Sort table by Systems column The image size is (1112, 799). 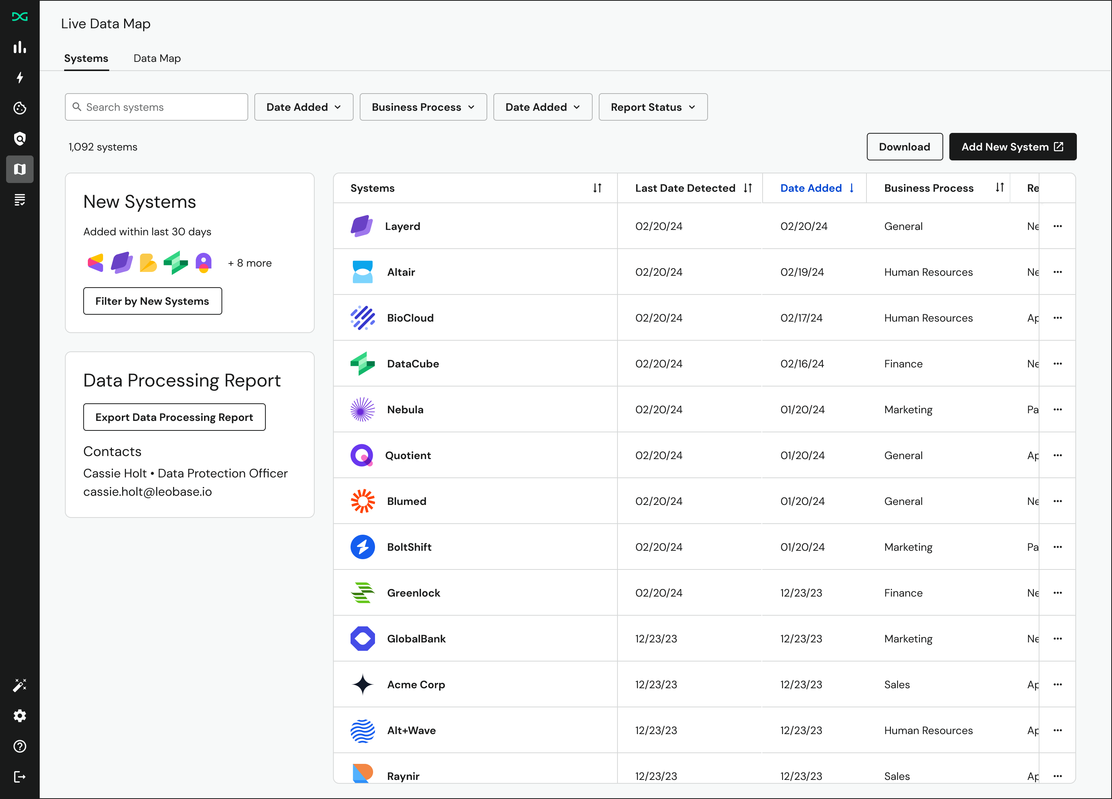tap(597, 188)
